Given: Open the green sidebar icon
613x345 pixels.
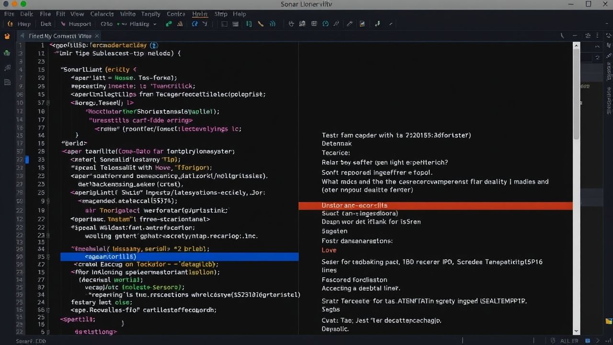Looking at the screenshot, I should [x=7, y=53].
